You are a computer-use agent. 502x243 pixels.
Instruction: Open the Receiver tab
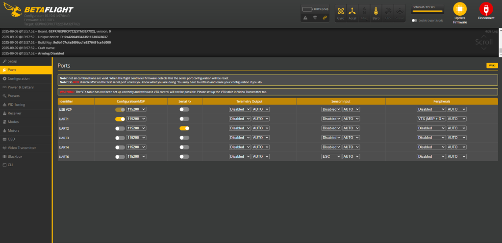(26, 113)
